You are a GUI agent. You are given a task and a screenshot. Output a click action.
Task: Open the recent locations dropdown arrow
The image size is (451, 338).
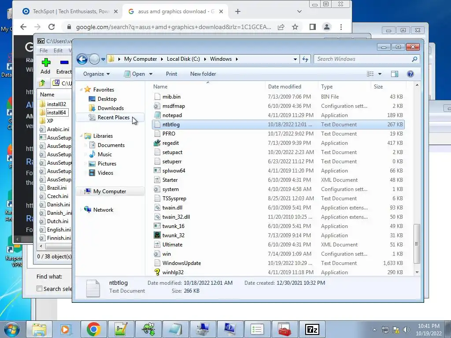(103, 59)
